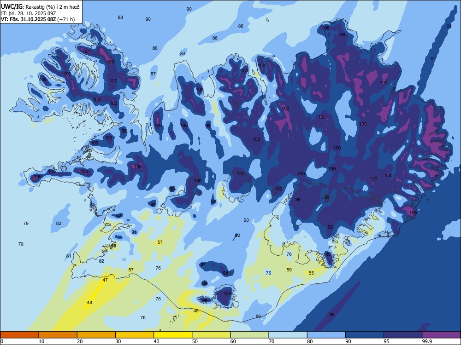Image resolution: width=461 pixels, height=345 pixels.
Task: Click the legend label '0'
Action: 2,341
